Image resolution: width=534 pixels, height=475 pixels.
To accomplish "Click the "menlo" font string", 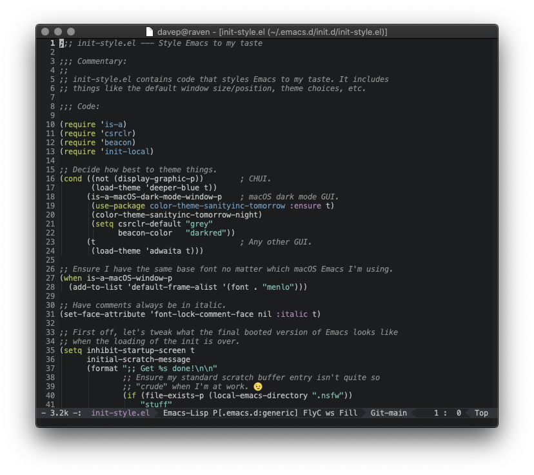I will pos(278,287).
